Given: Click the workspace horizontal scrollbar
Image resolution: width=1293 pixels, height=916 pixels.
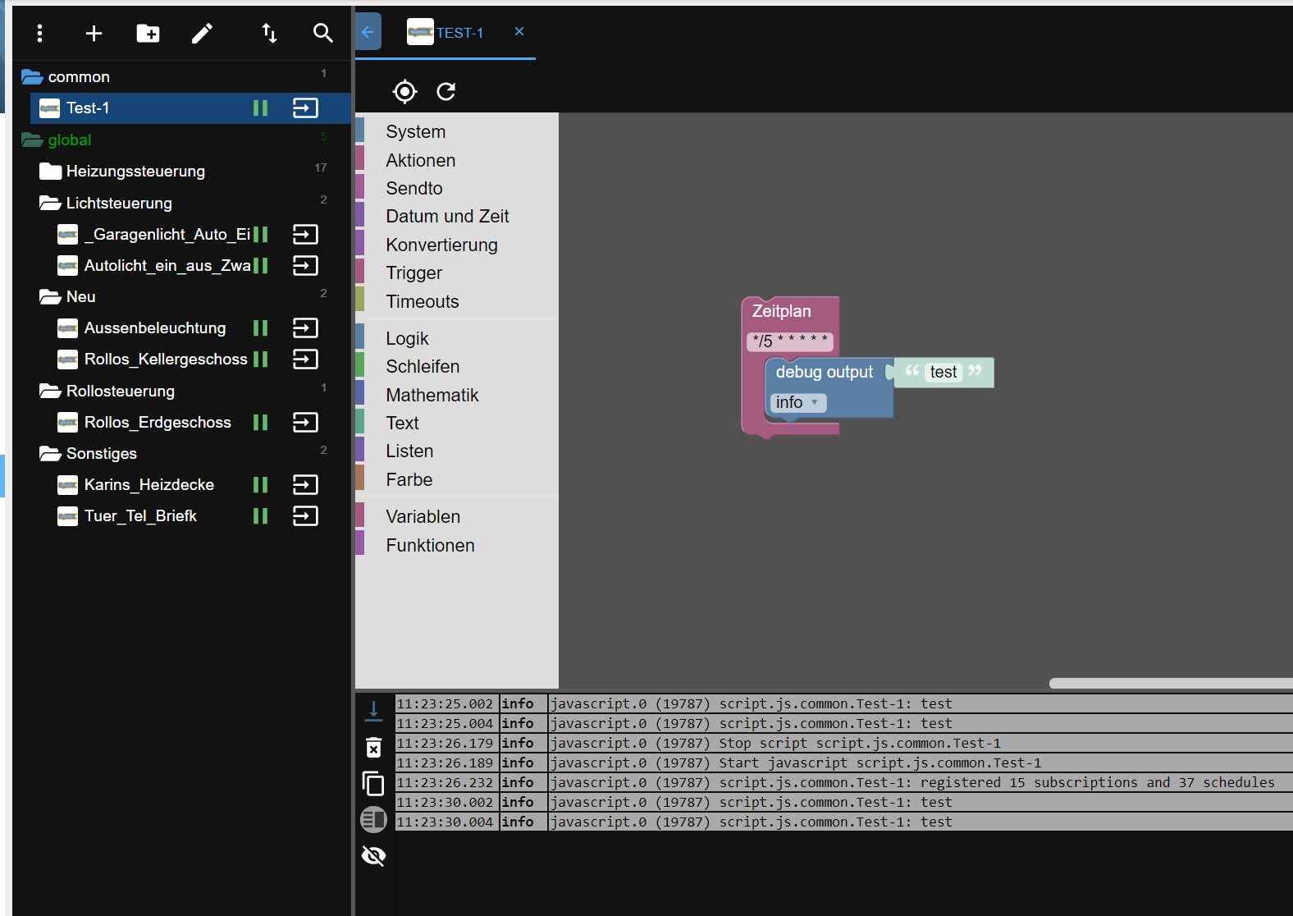Looking at the screenshot, I should point(1171,683).
